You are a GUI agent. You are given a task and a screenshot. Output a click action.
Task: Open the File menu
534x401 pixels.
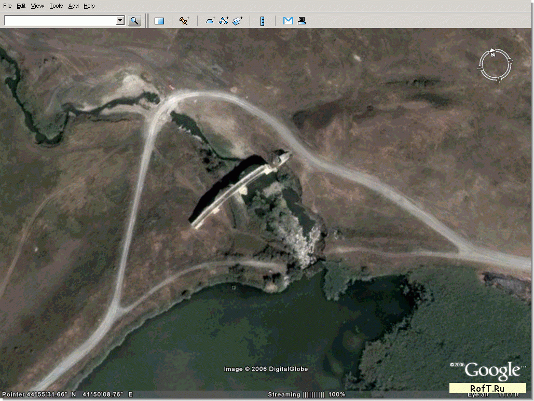[x=7, y=6]
